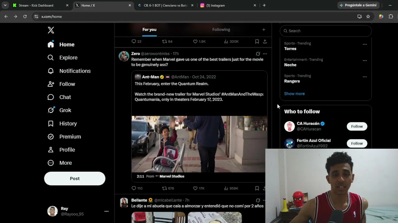Click Show more under trends
The width and height of the screenshot is (398, 223).
(x=294, y=94)
